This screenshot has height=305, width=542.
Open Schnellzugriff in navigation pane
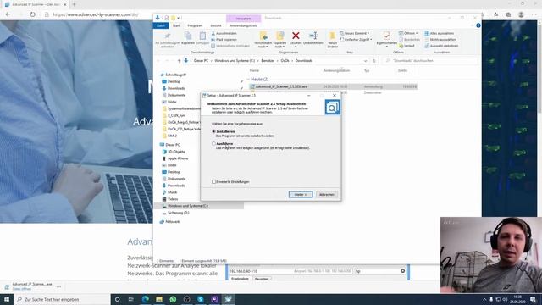pos(175,75)
